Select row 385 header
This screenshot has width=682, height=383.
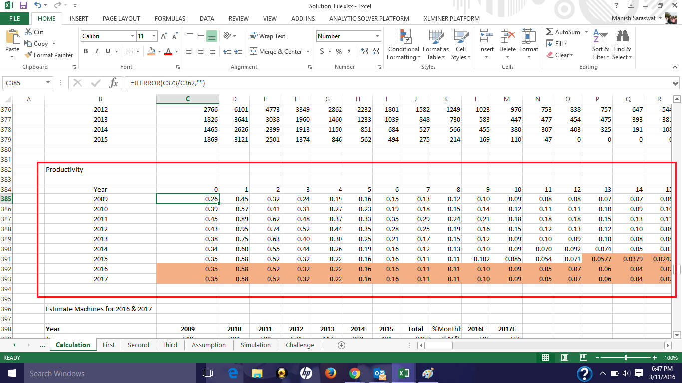click(6, 199)
